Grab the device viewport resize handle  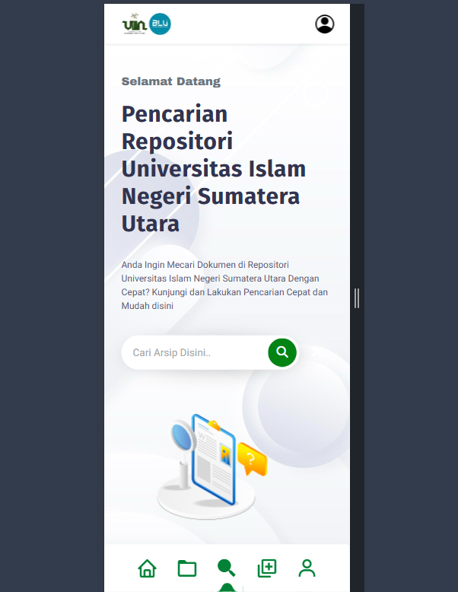tap(357, 298)
